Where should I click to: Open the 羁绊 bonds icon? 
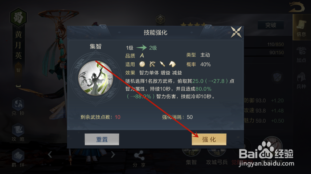[x=18, y=158]
